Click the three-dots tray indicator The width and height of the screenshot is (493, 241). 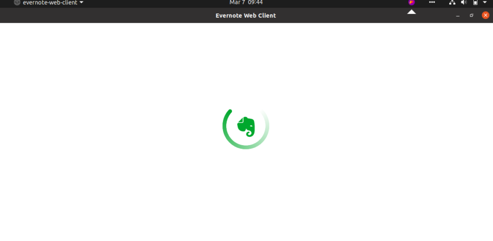tap(432, 2)
